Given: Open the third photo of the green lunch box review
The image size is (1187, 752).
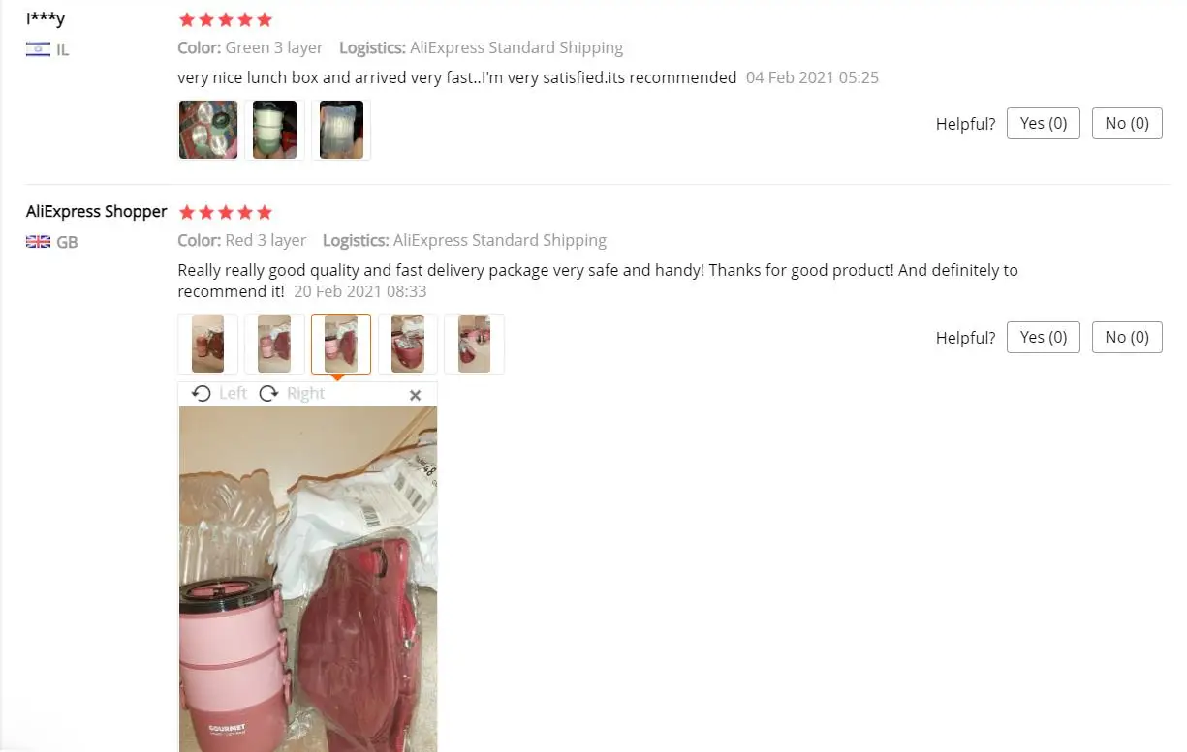Looking at the screenshot, I should pos(341,130).
